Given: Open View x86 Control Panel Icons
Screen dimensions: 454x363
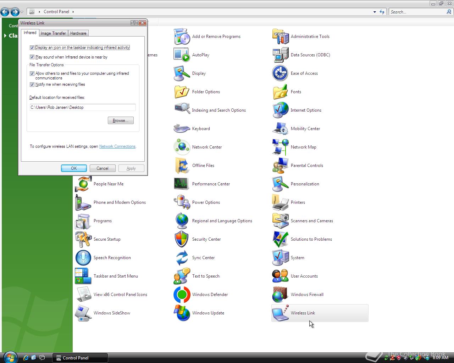Looking at the screenshot, I should click(x=83, y=295).
